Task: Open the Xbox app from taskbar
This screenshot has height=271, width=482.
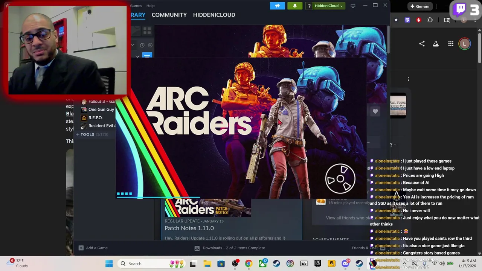Action: pos(262,263)
